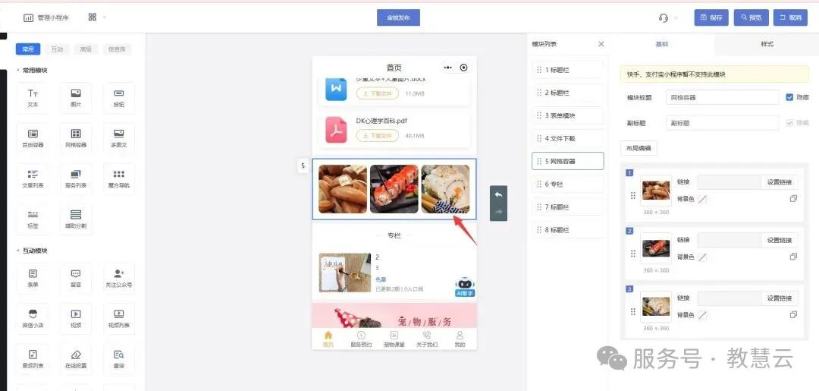Viewport: 819px width, 391px height.
Task: Switch to the 互动 module tab
Action: [x=57, y=49]
